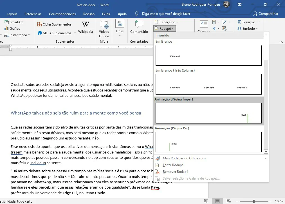285x204 pixels.
Task: Insert WordArt
Action: click(214, 28)
